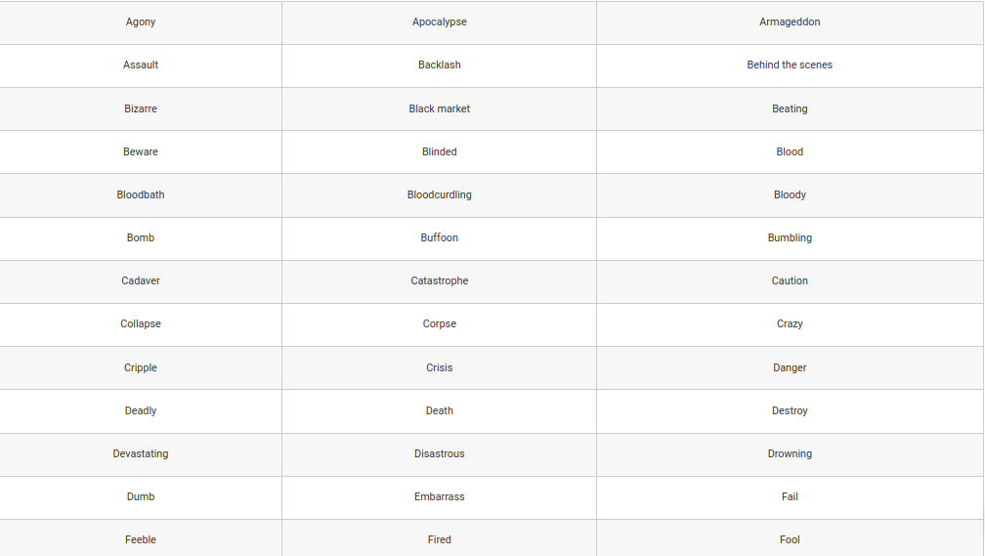Click the Agony table cell
The image size is (985, 556).
pyautogui.click(x=141, y=22)
